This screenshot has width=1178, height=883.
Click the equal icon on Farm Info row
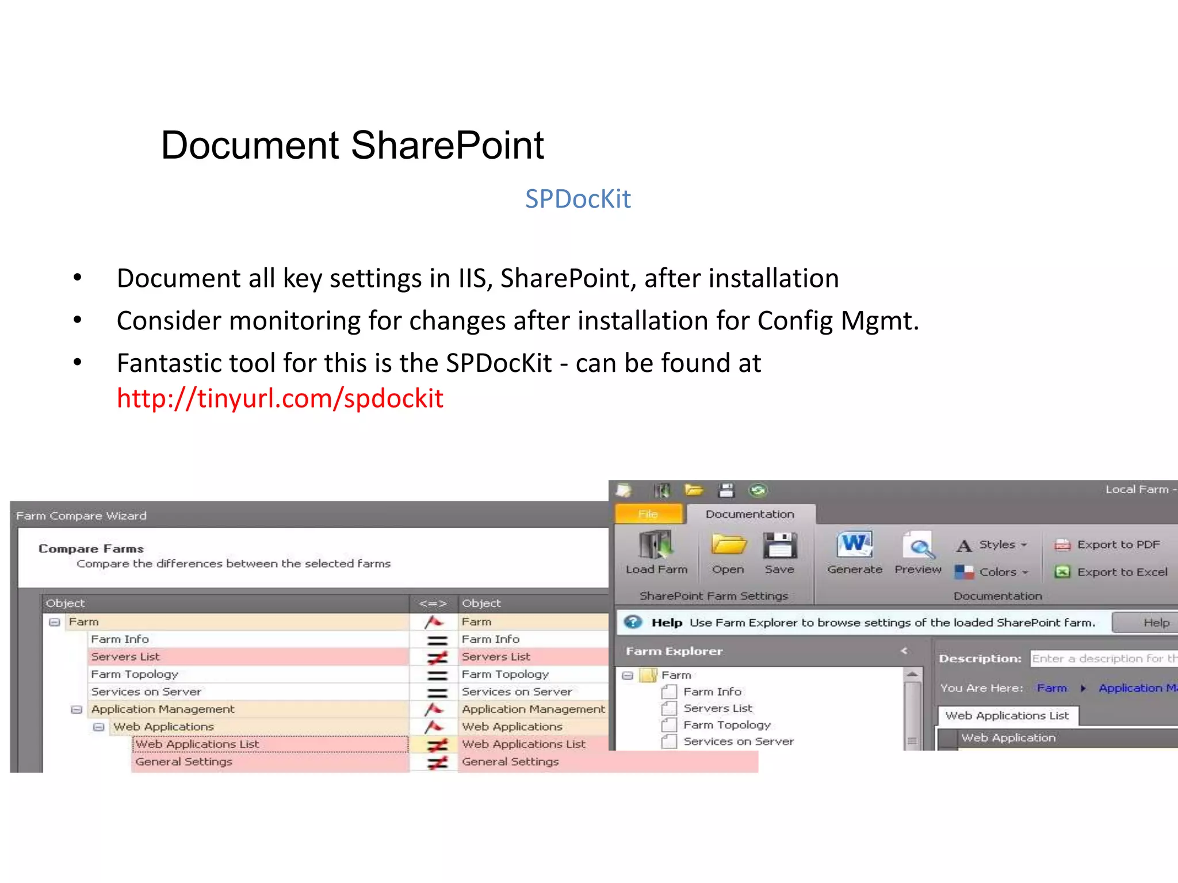point(437,640)
